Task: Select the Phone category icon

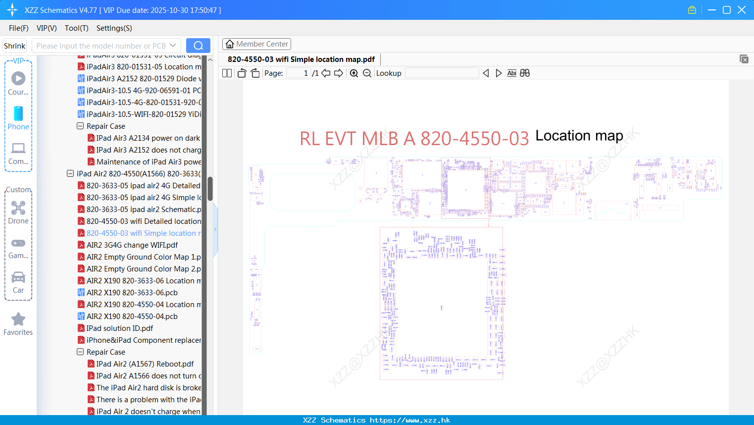Action: [18, 113]
